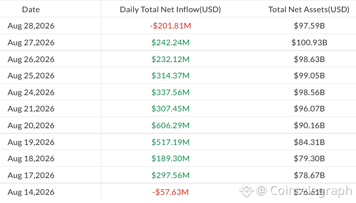Screen dimensions: 356x203
Task: Select the $98.56B assets value
Action: [309, 92]
